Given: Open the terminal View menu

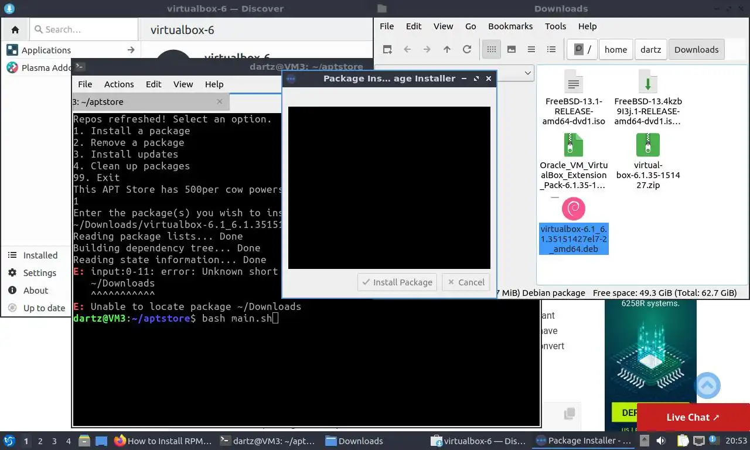Looking at the screenshot, I should click(183, 84).
